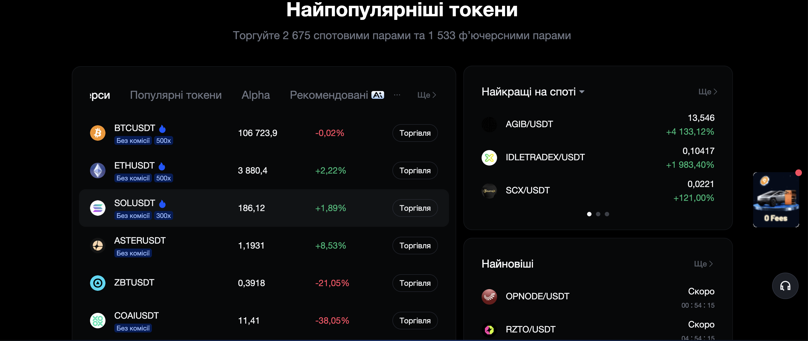
Task: Click the OPNODE token icon
Action: [489, 297]
